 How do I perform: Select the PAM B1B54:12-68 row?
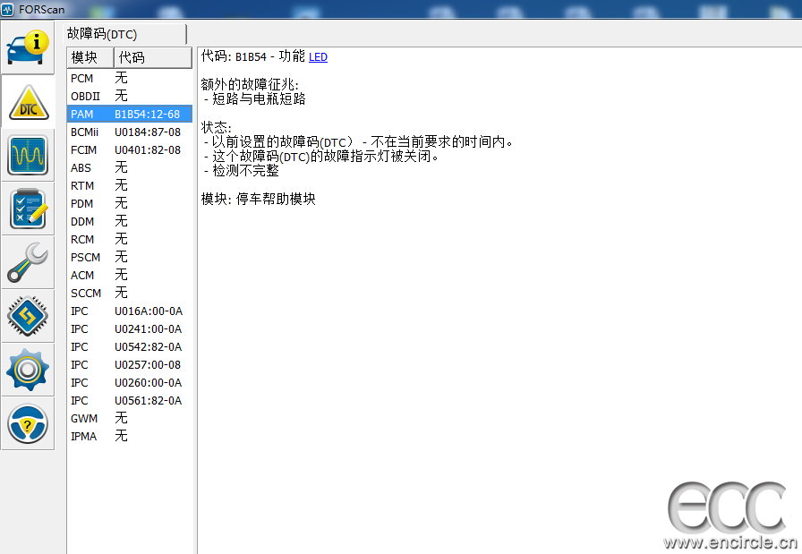[x=129, y=114]
